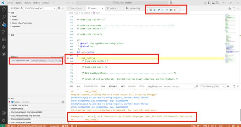This screenshot has height=127, width=241.
Task: Expand the Registers node
Action: [x=10, y=27]
